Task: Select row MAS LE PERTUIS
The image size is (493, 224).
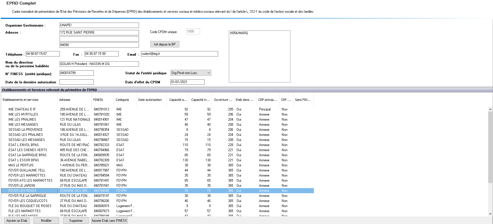Action: pos(157,165)
